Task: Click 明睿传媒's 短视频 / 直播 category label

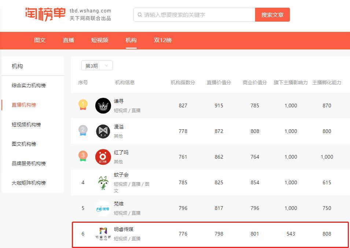Action: tap(127, 238)
